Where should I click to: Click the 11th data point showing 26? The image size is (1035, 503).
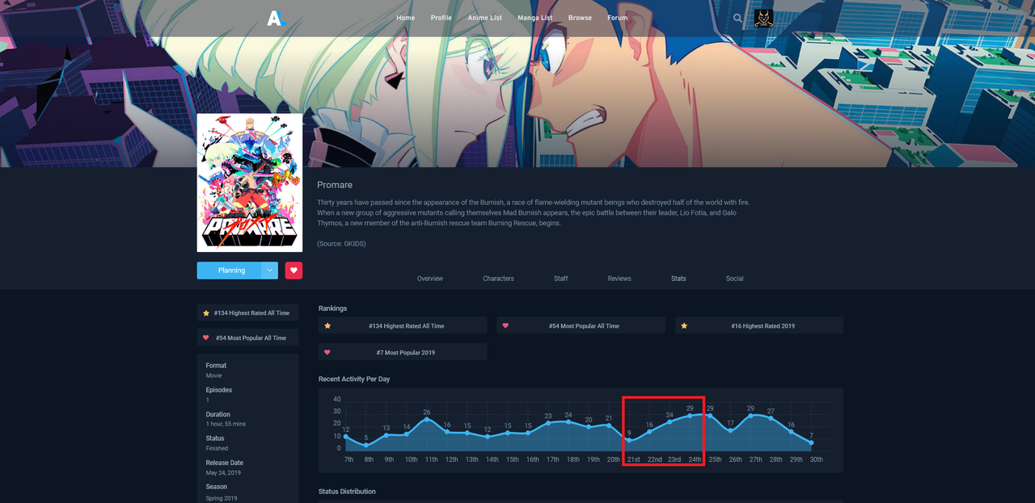[x=427, y=419]
